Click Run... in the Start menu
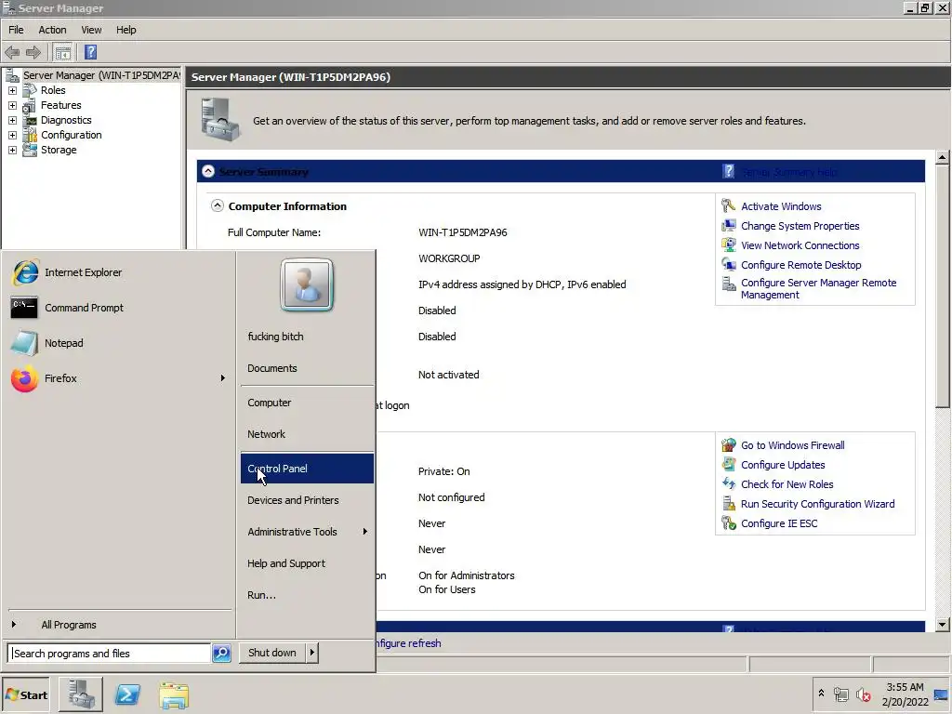Image resolution: width=952 pixels, height=714 pixels. (x=307, y=595)
